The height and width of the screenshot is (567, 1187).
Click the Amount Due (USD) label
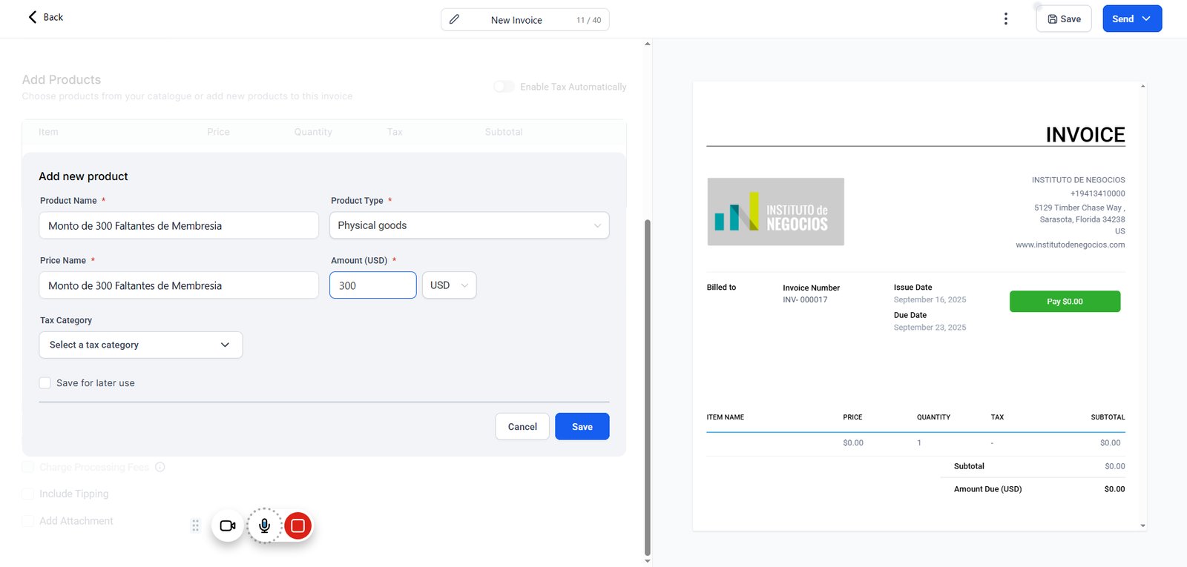pyautogui.click(x=987, y=489)
